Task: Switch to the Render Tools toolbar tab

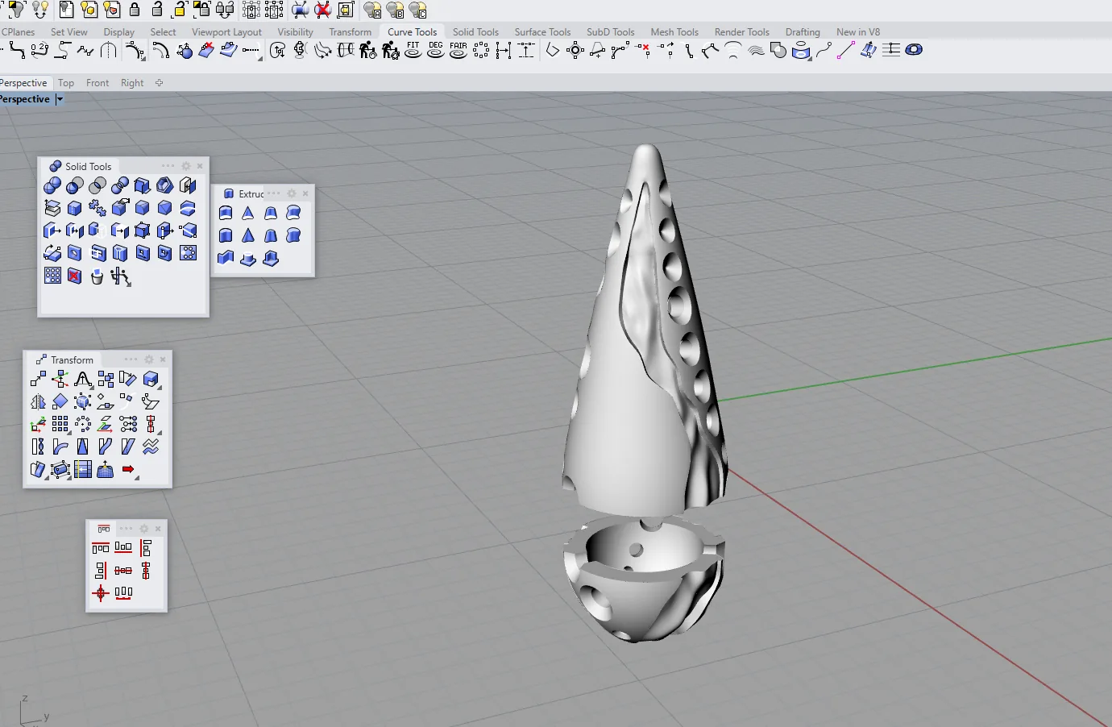Action: pos(741,32)
